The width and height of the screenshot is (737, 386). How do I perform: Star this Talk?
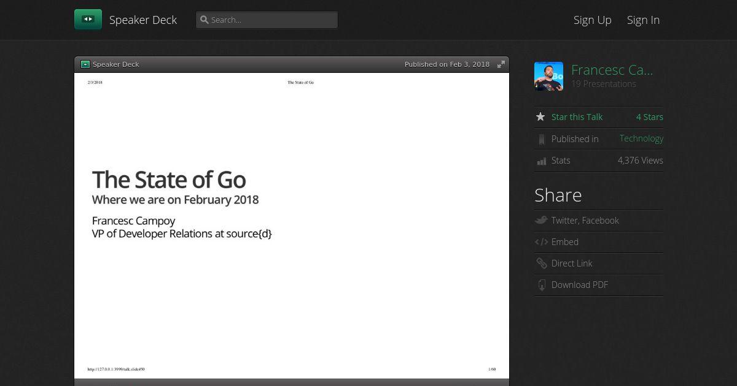coord(577,117)
